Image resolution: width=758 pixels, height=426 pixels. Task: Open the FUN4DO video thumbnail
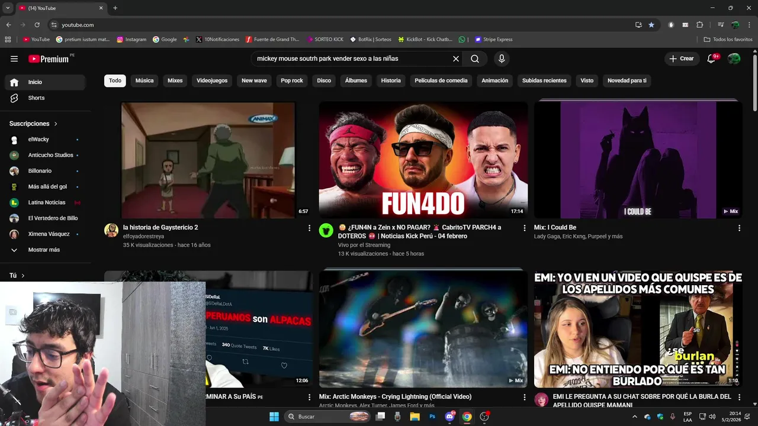(x=423, y=160)
